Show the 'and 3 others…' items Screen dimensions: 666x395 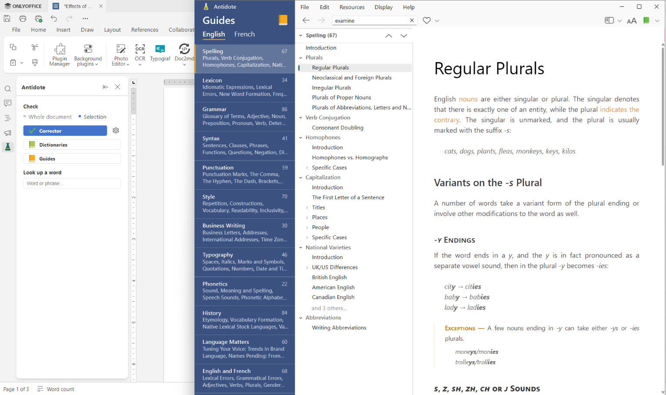point(329,308)
